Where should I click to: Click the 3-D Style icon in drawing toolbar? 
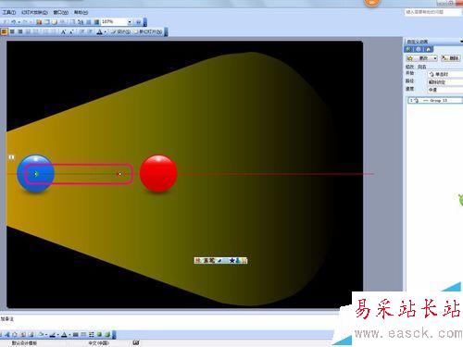107,334
